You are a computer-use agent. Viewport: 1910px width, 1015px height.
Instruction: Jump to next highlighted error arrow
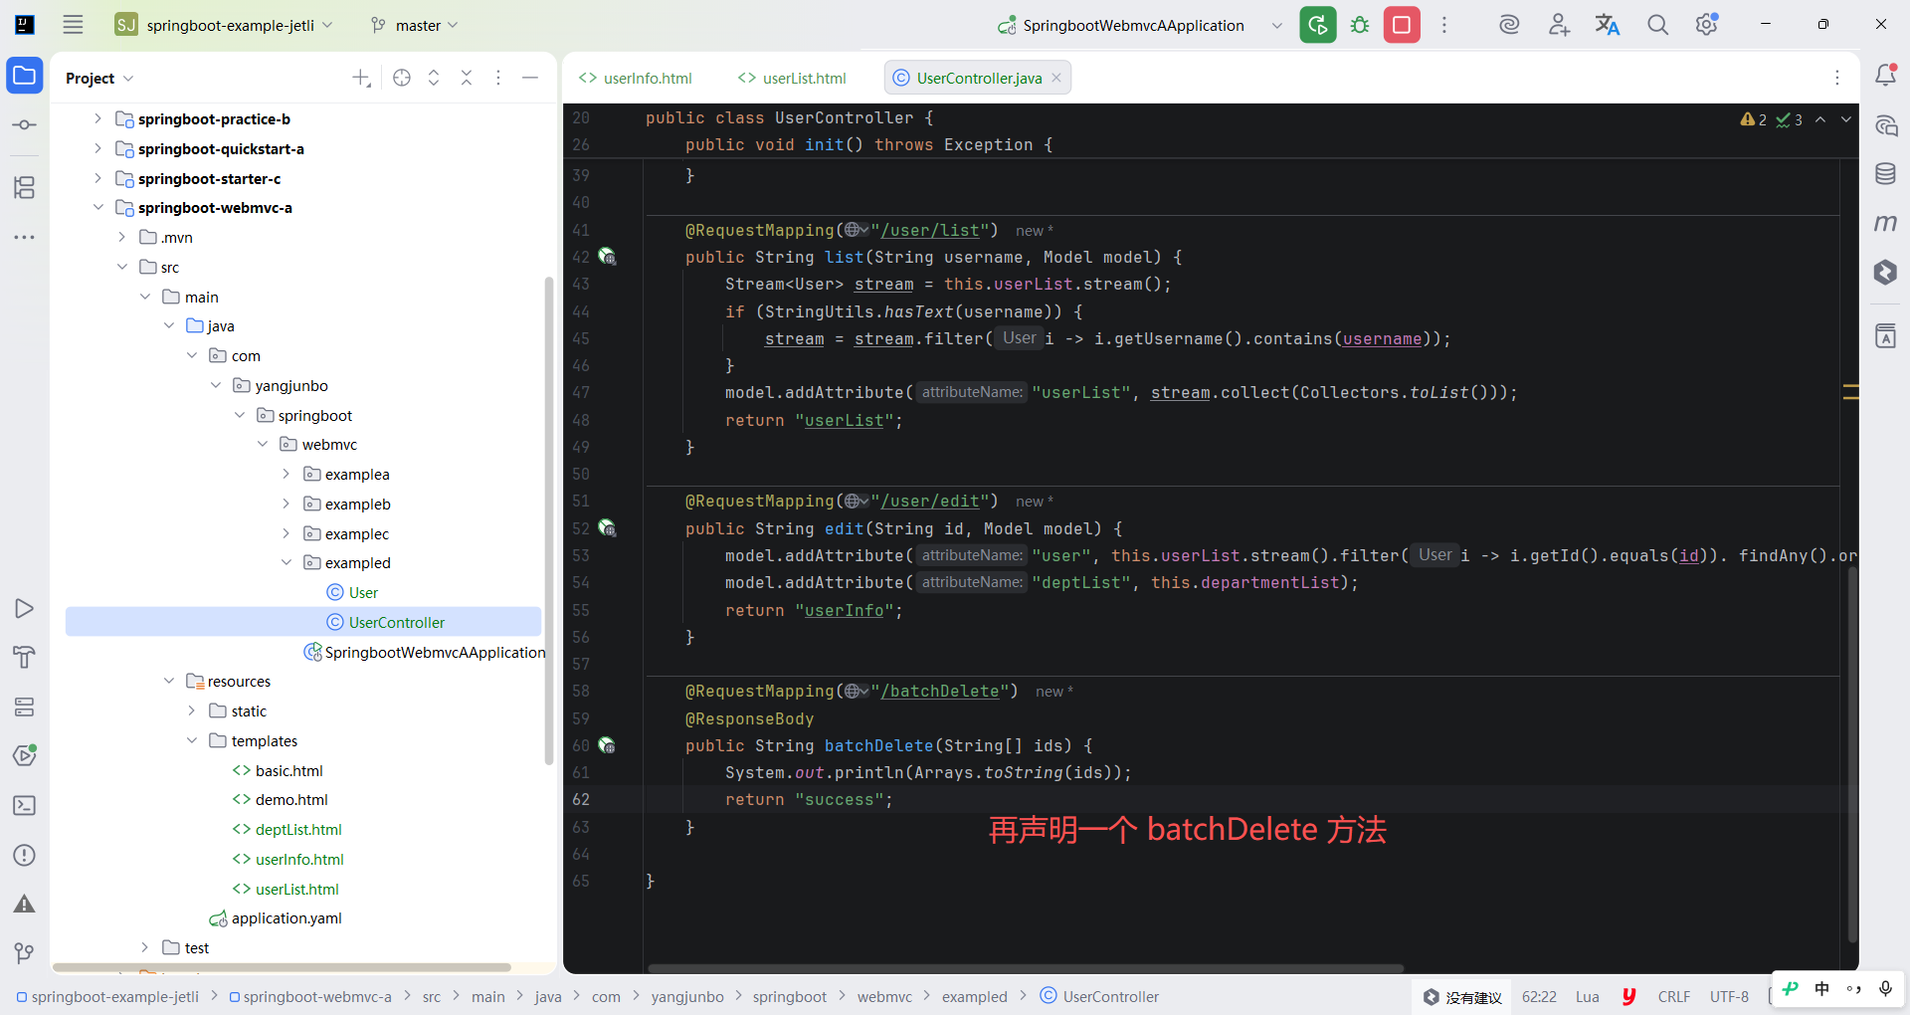coord(1846,119)
